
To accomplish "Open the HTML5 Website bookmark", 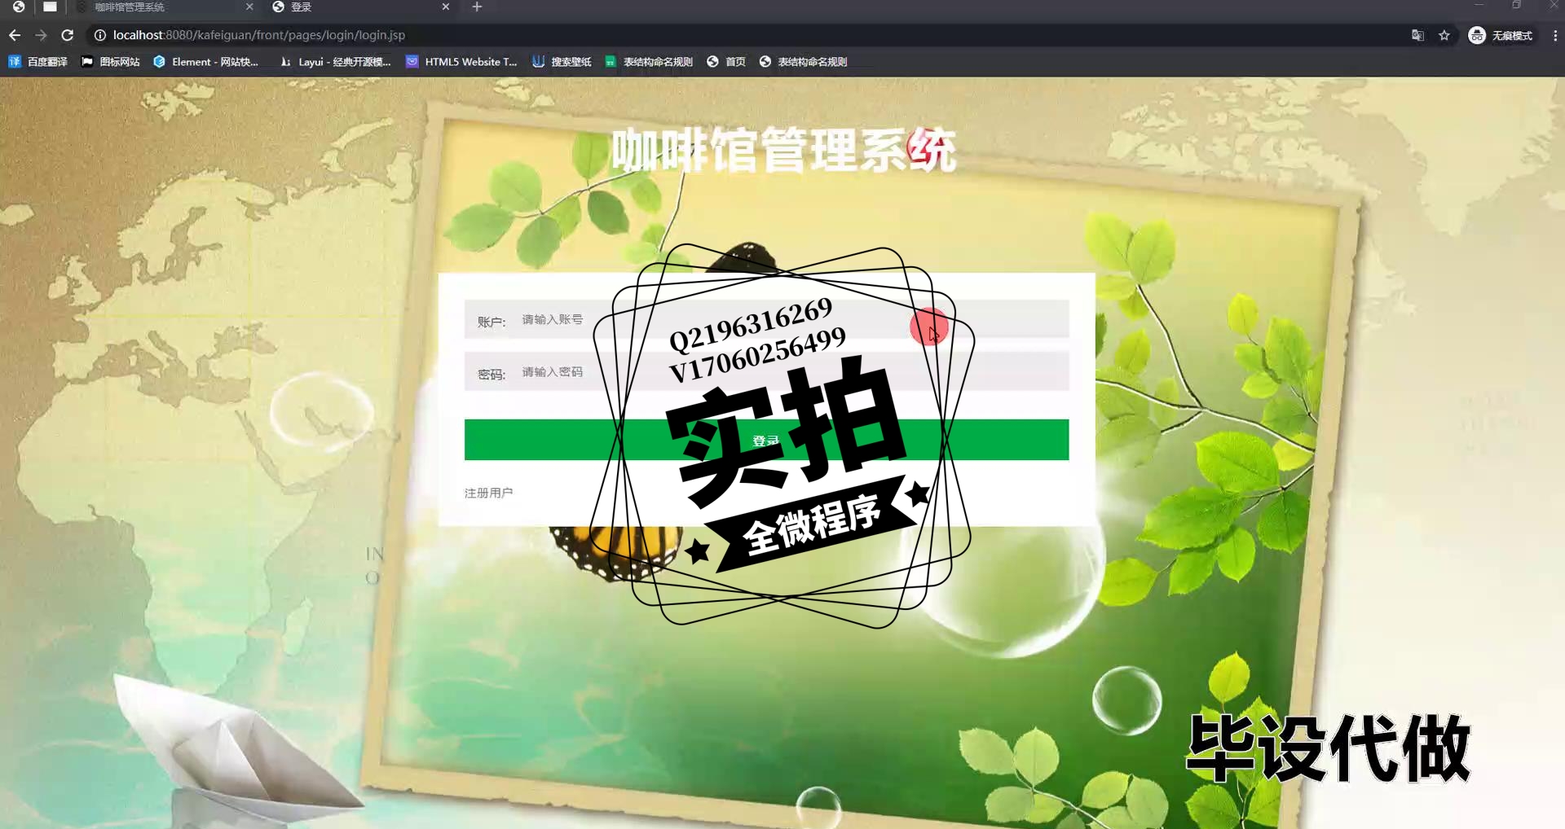I will tap(462, 62).
